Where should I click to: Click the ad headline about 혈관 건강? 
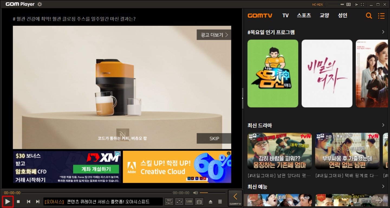[x=74, y=19]
